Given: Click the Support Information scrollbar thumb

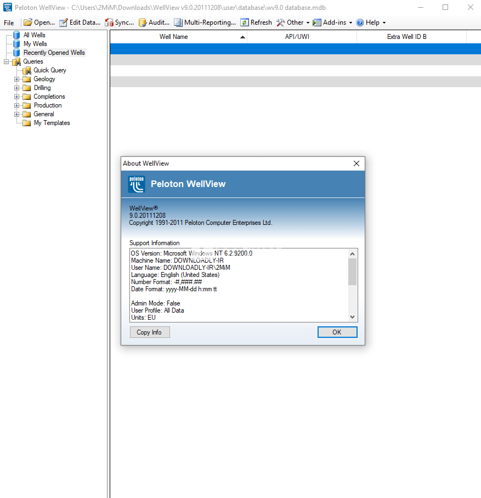Looking at the screenshot, I should tap(352, 271).
